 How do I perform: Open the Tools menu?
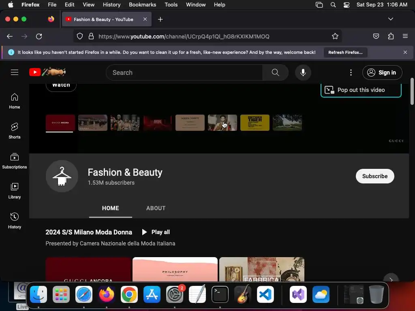pyautogui.click(x=171, y=5)
